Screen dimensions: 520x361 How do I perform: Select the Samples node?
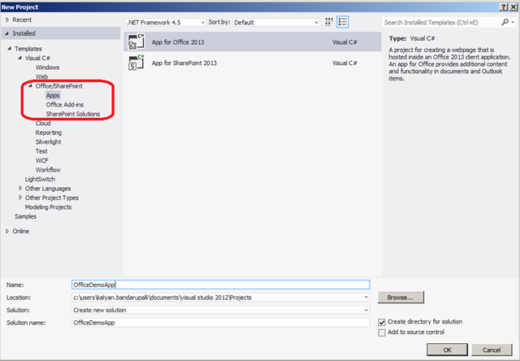(x=25, y=216)
